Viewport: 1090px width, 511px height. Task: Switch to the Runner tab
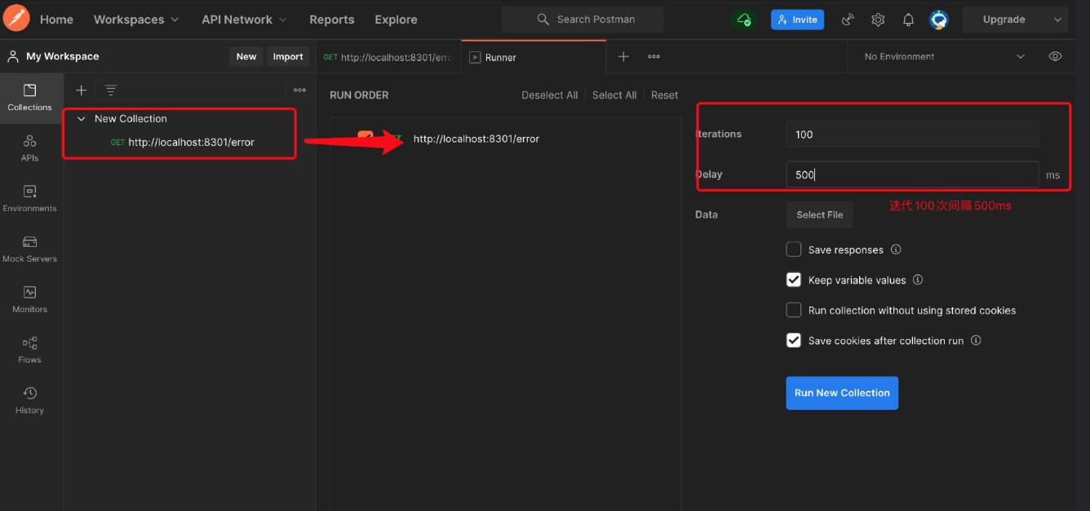tap(534, 57)
